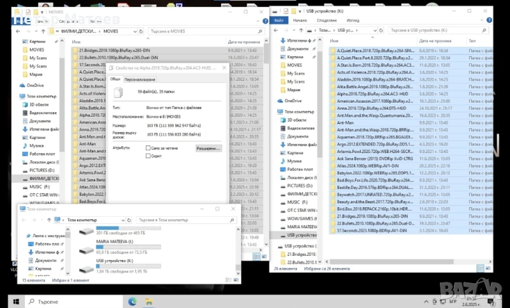Open 3D objects in USB window sidebar
Screen dimensions: 510x308
296,119
